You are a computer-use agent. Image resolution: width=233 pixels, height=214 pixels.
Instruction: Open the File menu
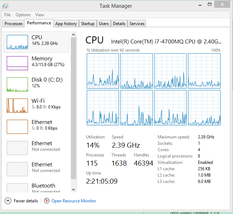click(7, 15)
